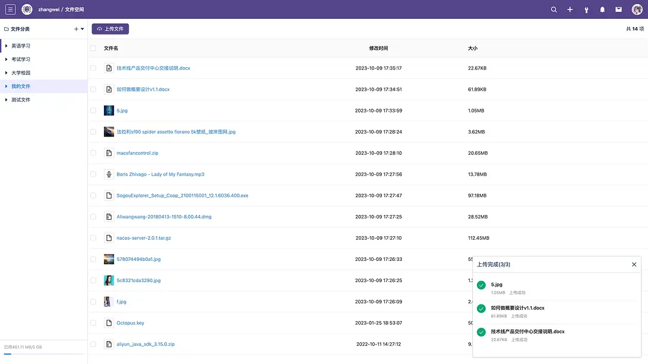Screen dimensions: 648x364
Task: Click the 上传文件 upload button
Action: click(110, 29)
